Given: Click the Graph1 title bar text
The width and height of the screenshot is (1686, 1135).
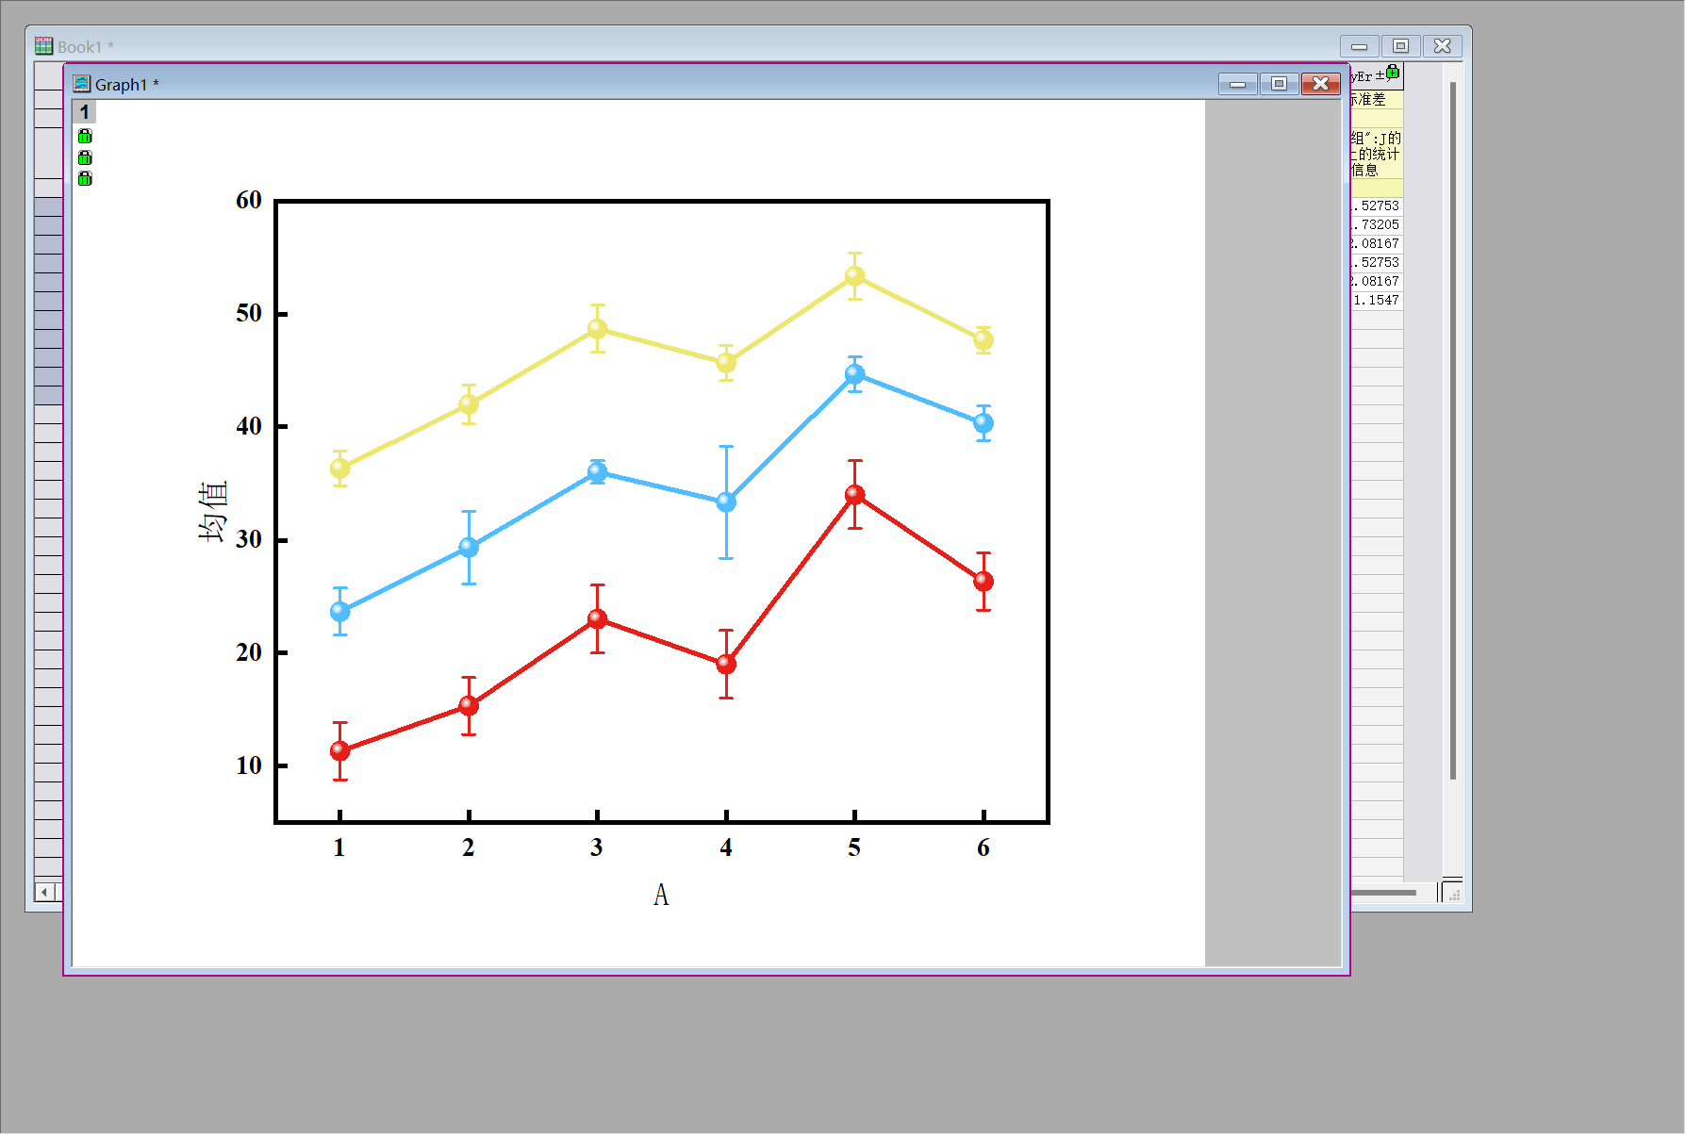Looking at the screenshot, I should (127, 85).
